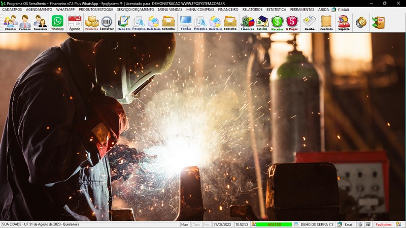Click the A Pagar red dollar icon
Screen dimensions: 406x228
pos(292,22)
